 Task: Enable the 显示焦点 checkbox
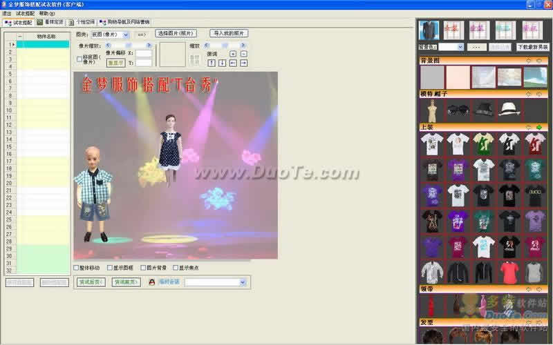[x=176, y=268]
